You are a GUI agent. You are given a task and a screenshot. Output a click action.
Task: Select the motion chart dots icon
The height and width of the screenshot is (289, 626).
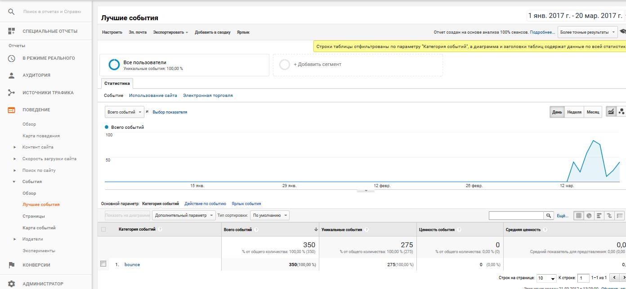(x=621, y=112)
